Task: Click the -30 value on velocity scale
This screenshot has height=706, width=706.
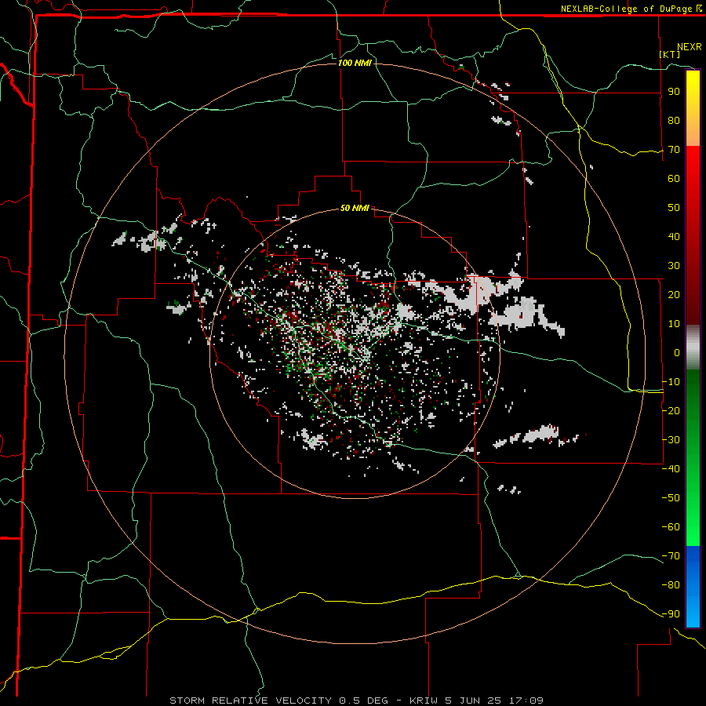Action: [x=671, y=440]
